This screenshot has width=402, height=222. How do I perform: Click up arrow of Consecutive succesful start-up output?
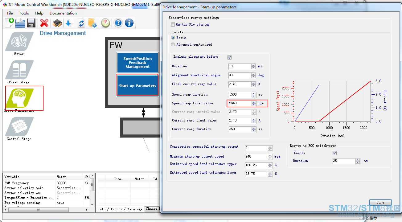point(270,147)
